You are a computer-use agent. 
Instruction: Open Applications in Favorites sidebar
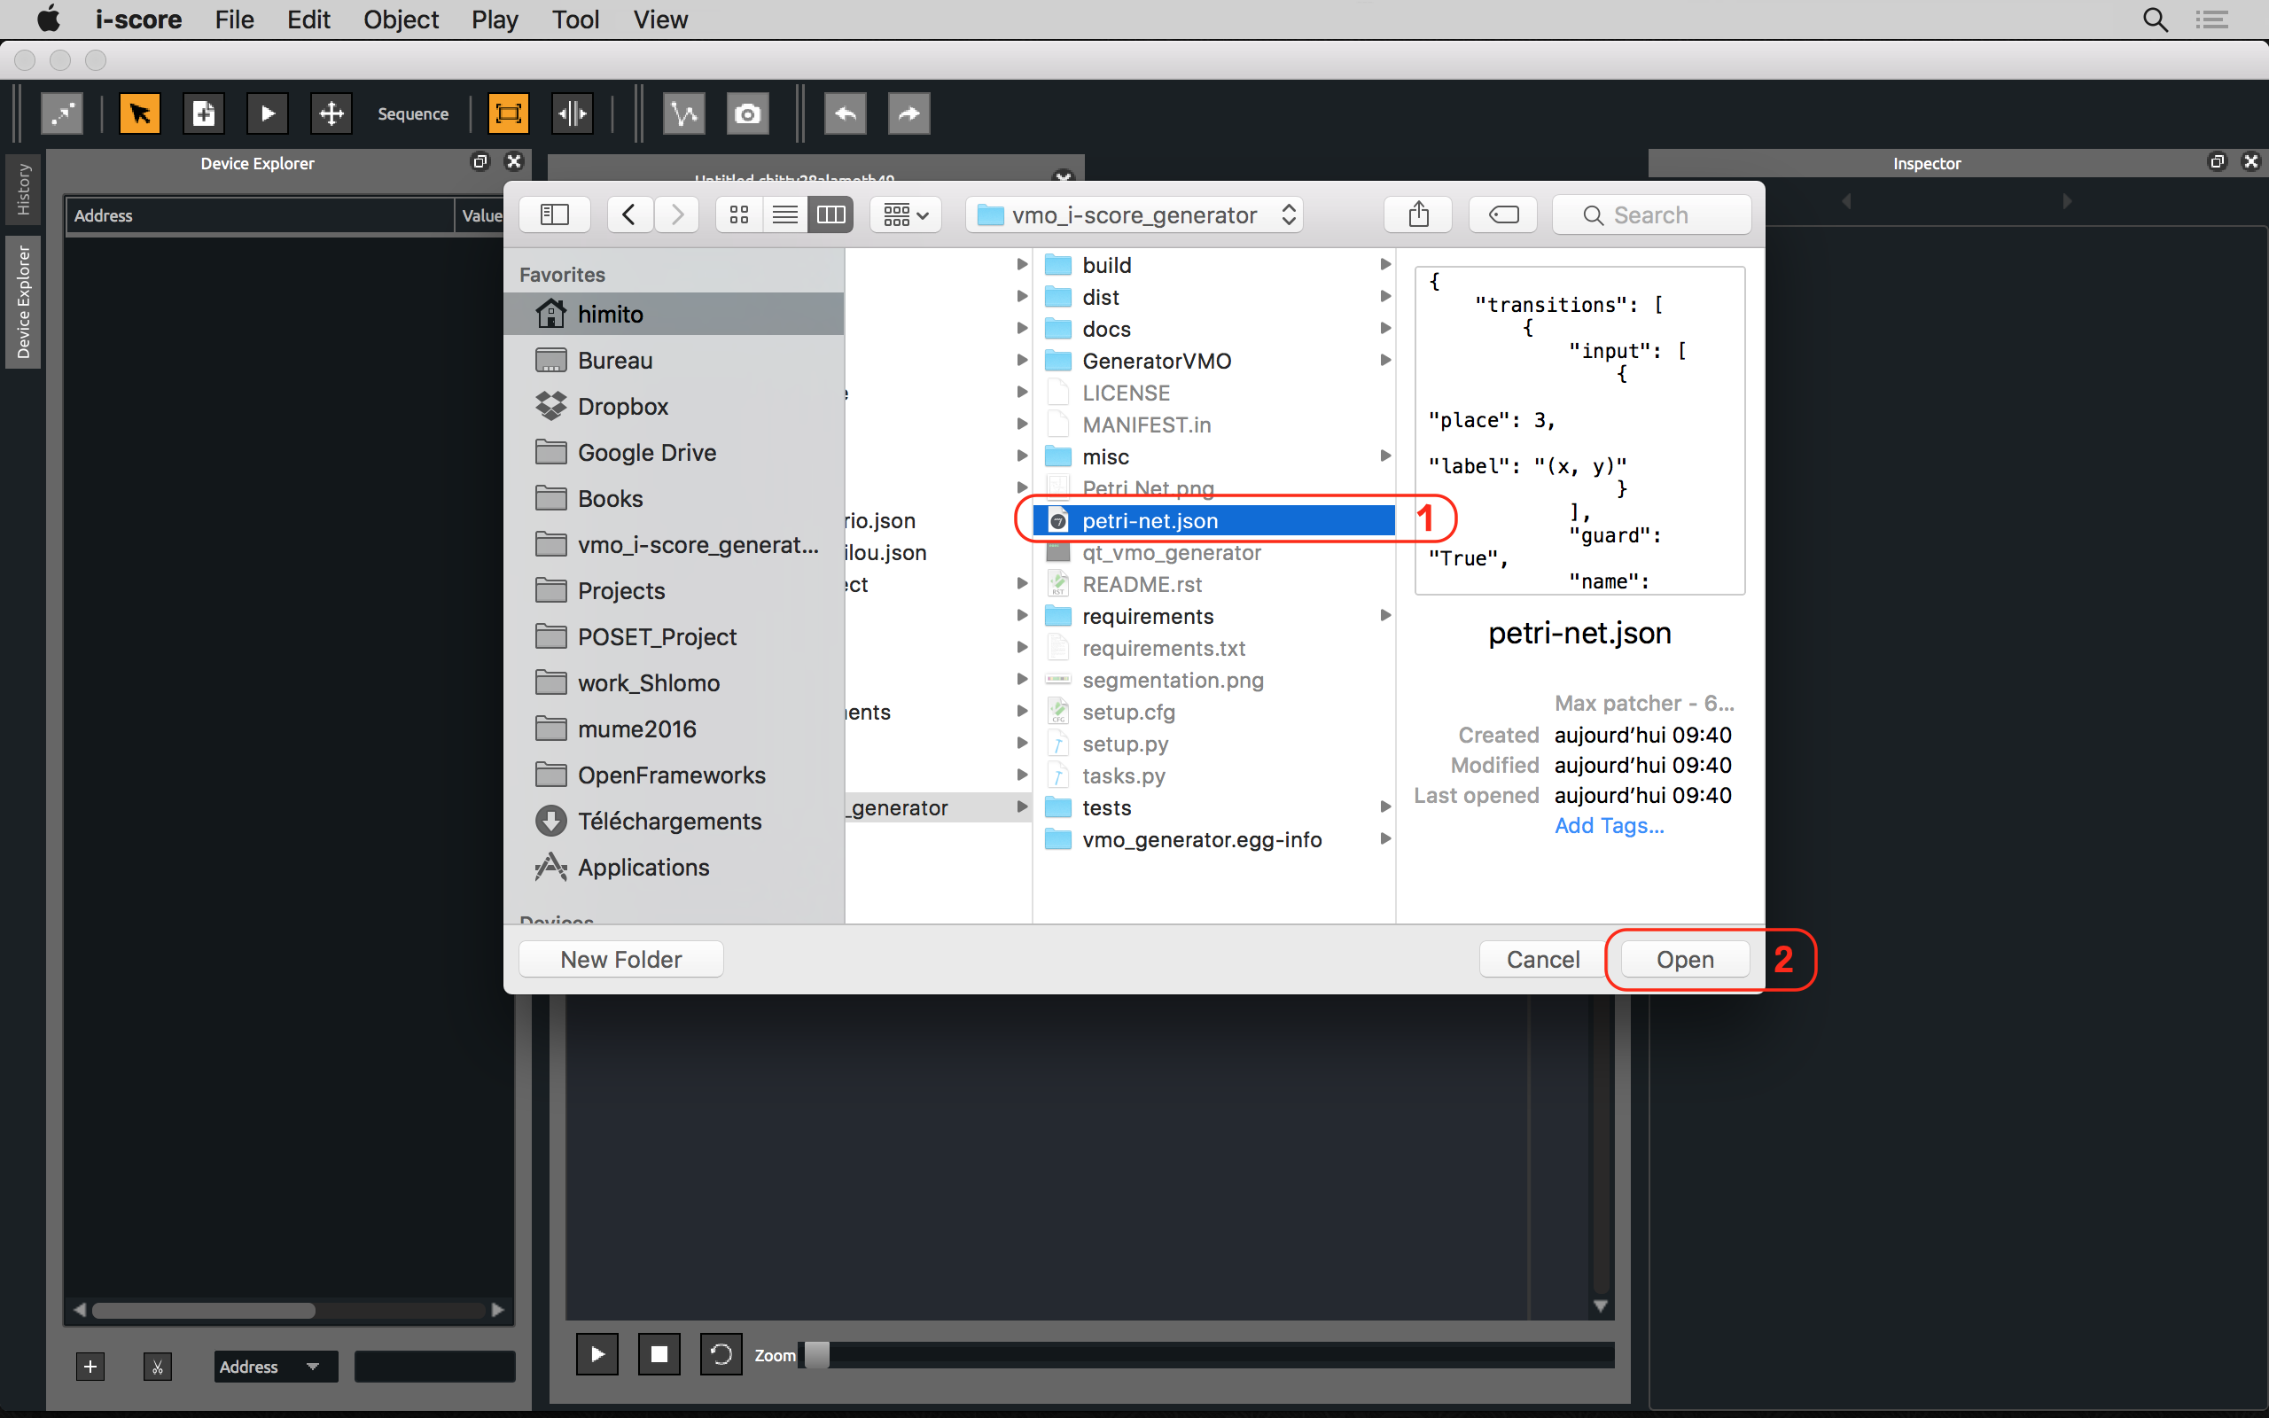click(x=674, y=867)
